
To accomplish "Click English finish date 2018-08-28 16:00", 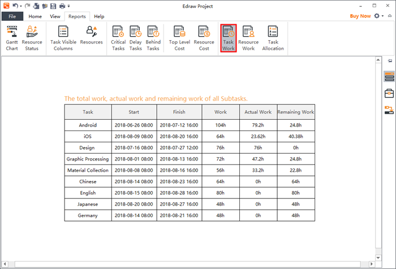I will [179, 193].
